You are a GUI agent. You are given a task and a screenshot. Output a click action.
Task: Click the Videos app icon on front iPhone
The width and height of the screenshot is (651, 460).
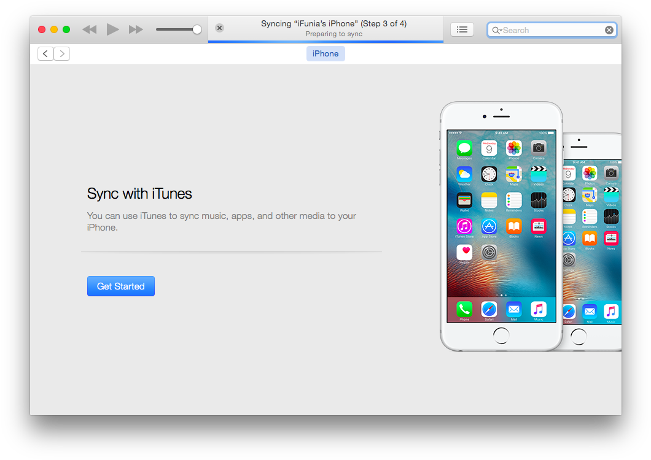539,174
